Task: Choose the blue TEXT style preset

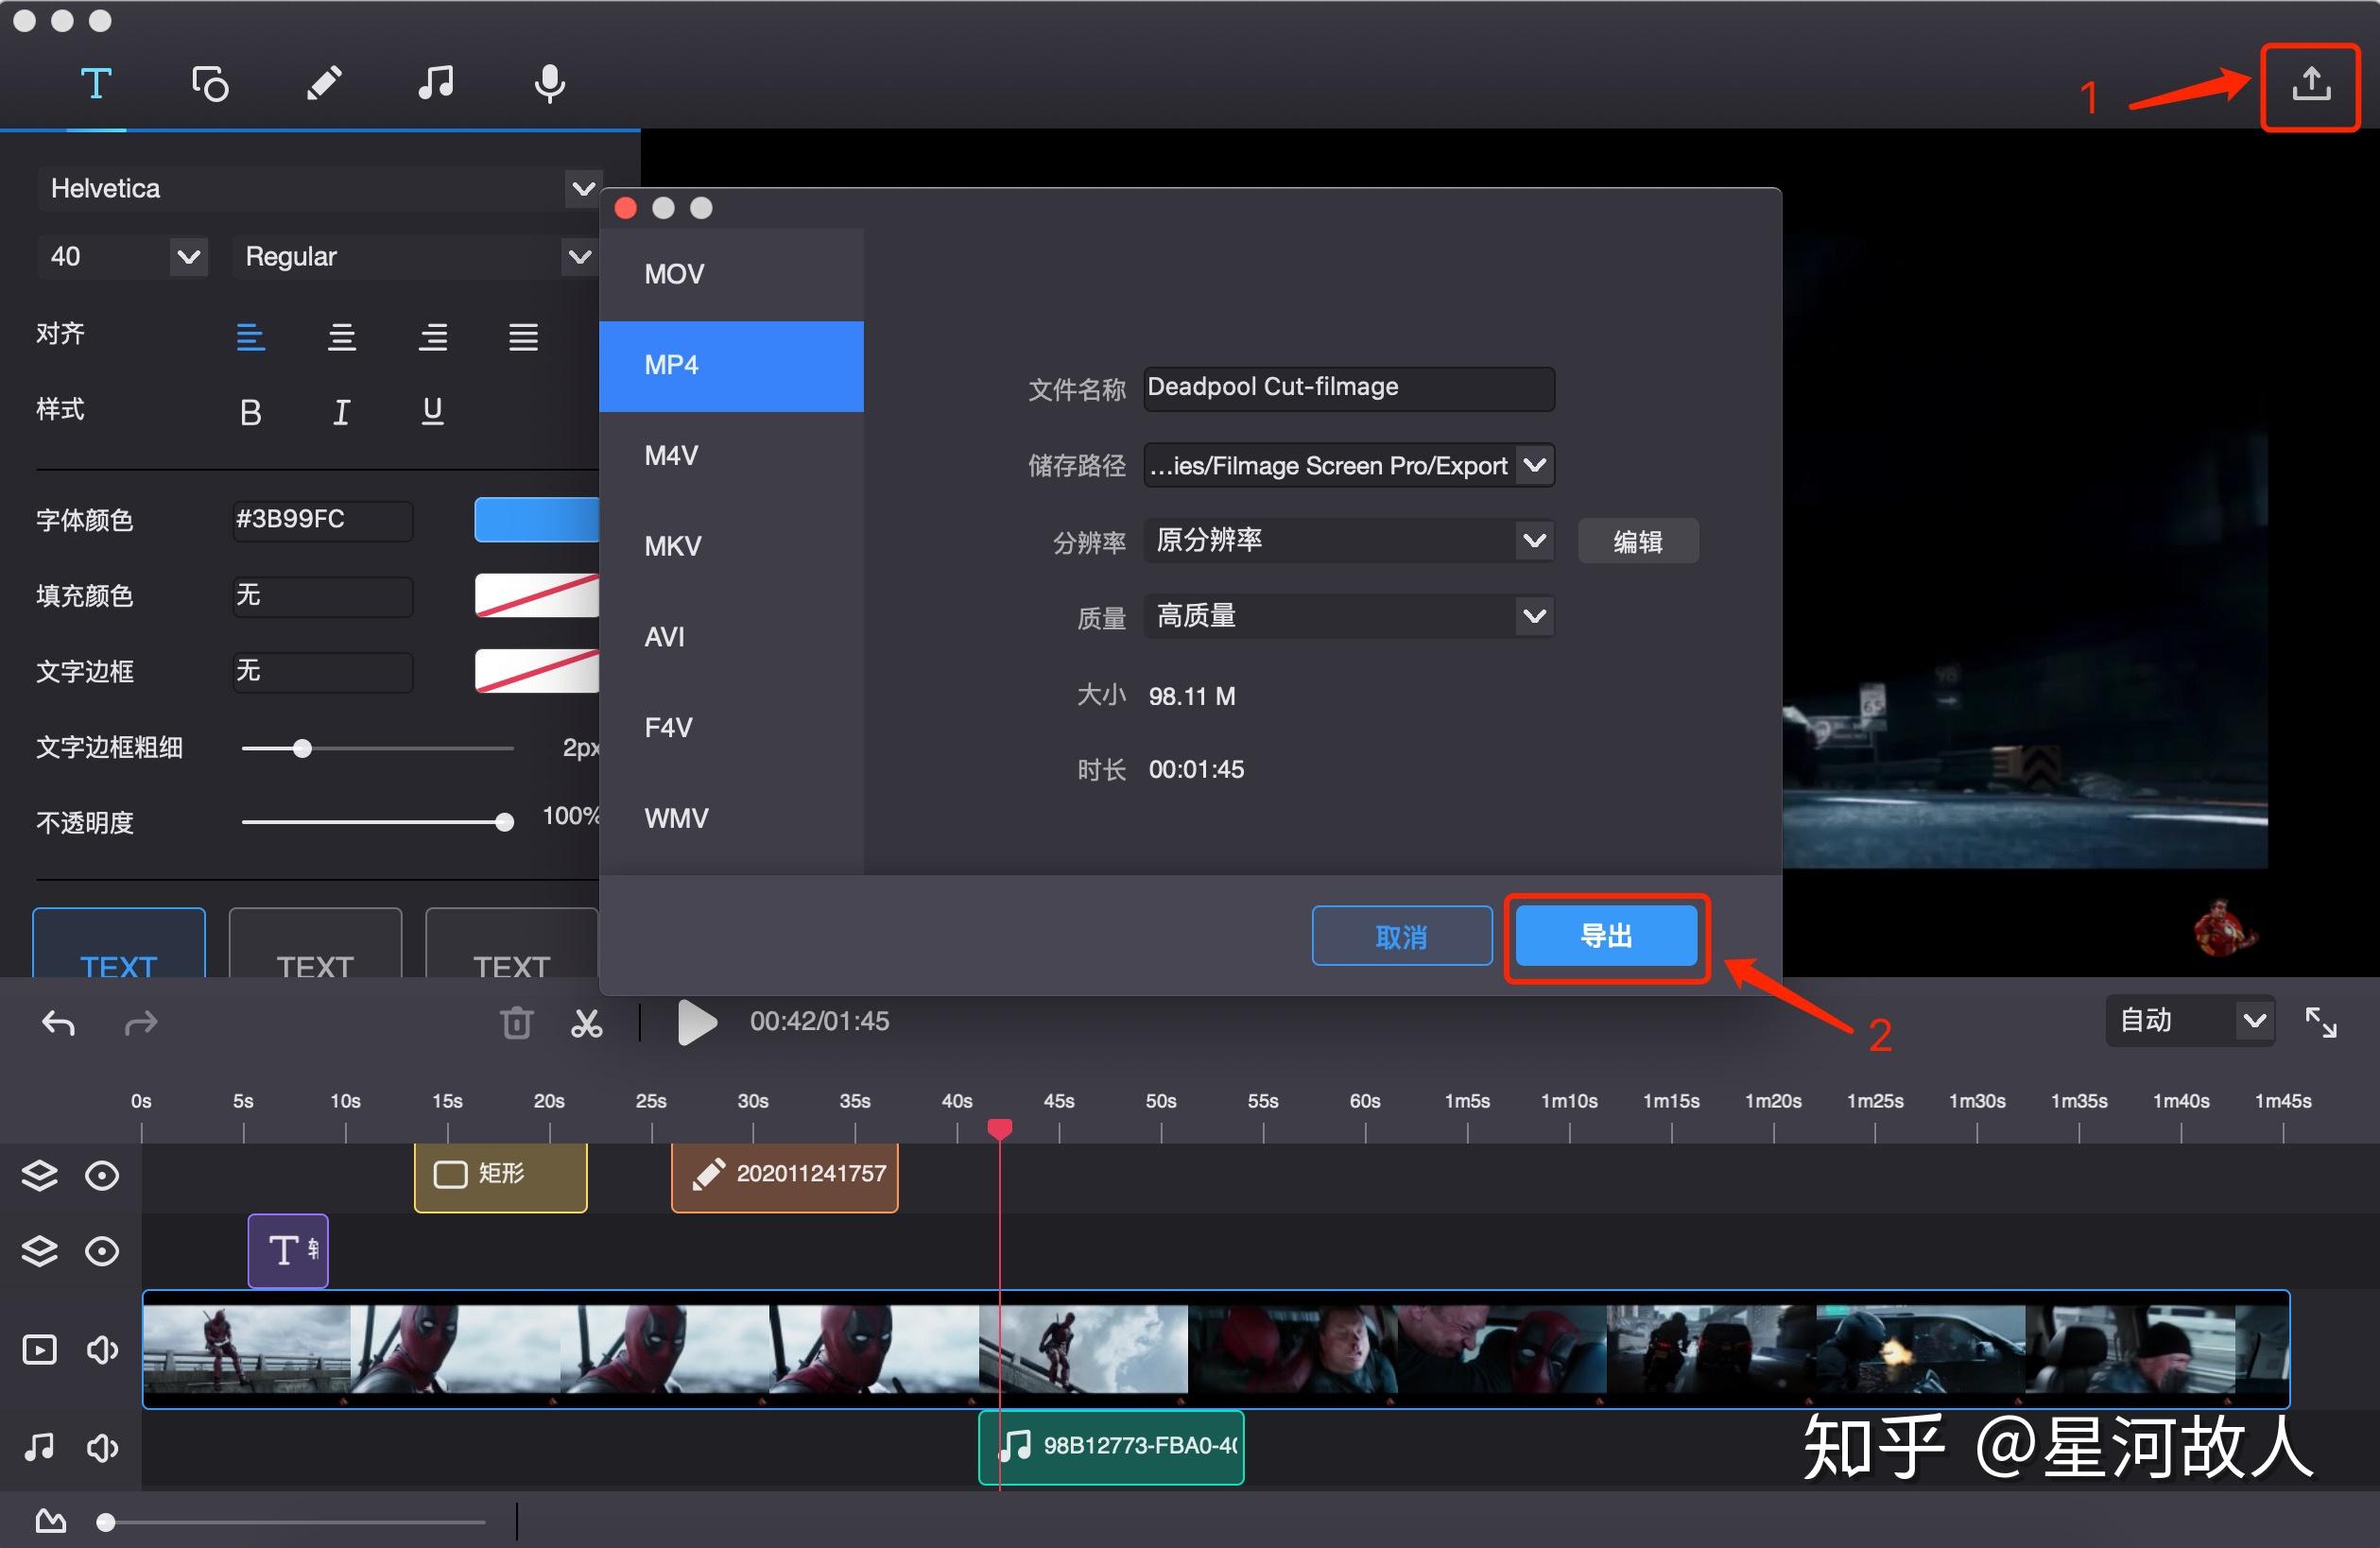Action: point(119,943)
